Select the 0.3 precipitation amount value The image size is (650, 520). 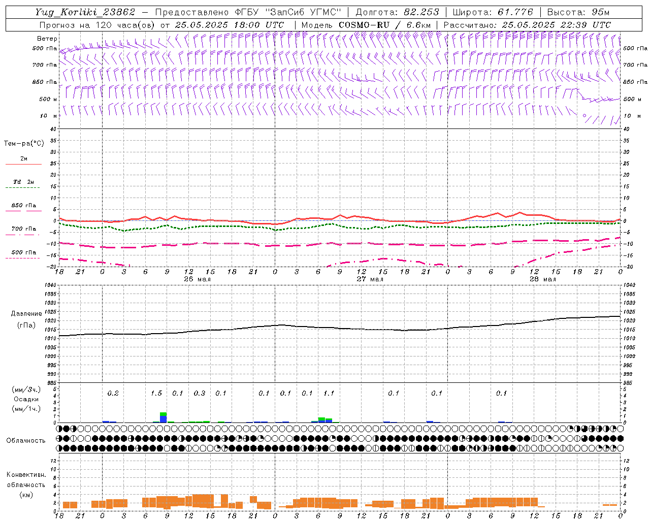click(x=200, y=393)
